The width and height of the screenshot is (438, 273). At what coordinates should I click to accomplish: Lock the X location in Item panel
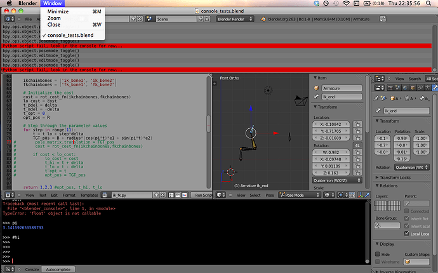[357, 124]
